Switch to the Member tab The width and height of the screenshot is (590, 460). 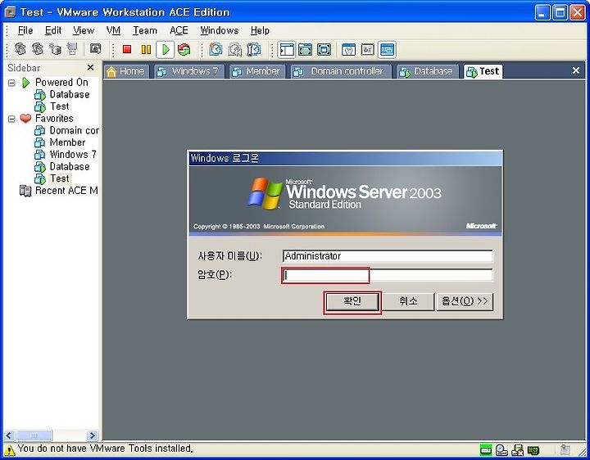[257, 71]
